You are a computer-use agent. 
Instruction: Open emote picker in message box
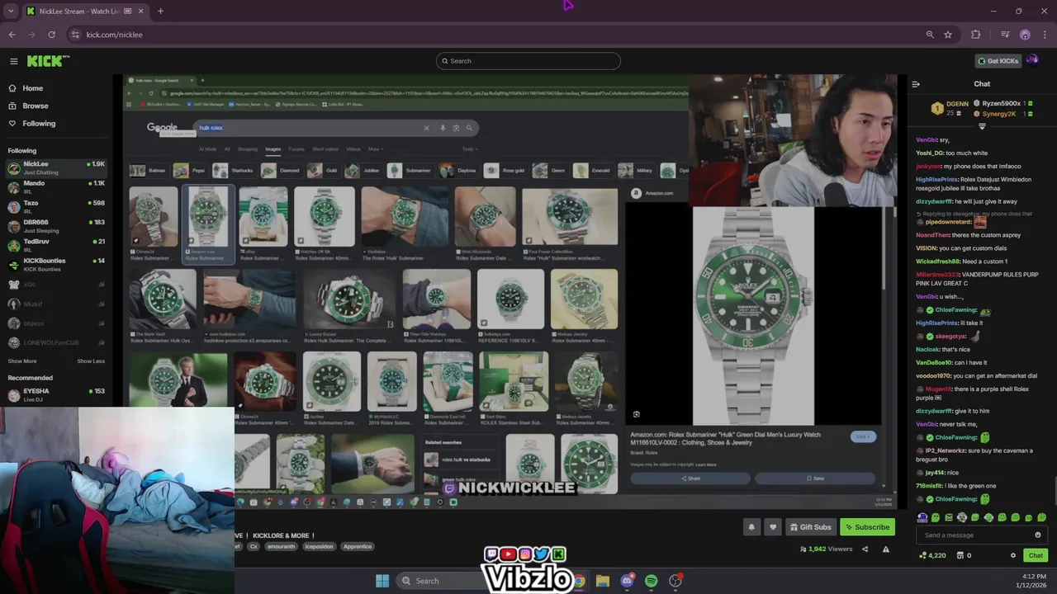tap(1038, 535)
